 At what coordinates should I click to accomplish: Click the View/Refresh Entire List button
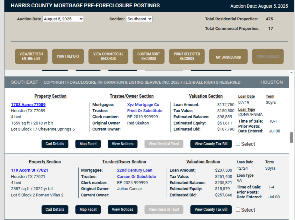[x=31, y=56]
